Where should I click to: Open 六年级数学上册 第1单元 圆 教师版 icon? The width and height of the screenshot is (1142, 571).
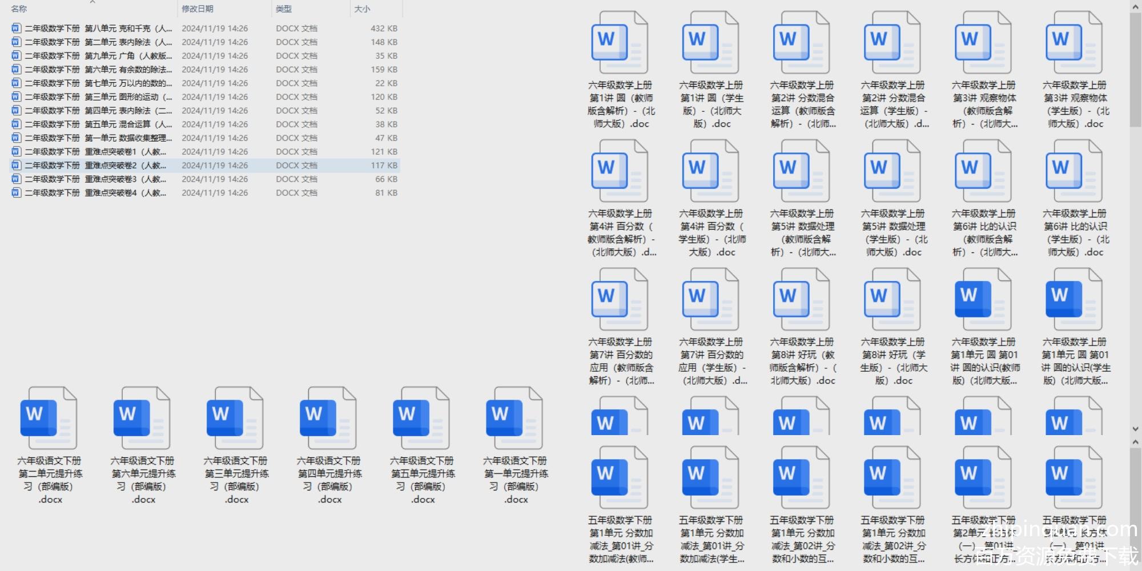click(983, 300)
